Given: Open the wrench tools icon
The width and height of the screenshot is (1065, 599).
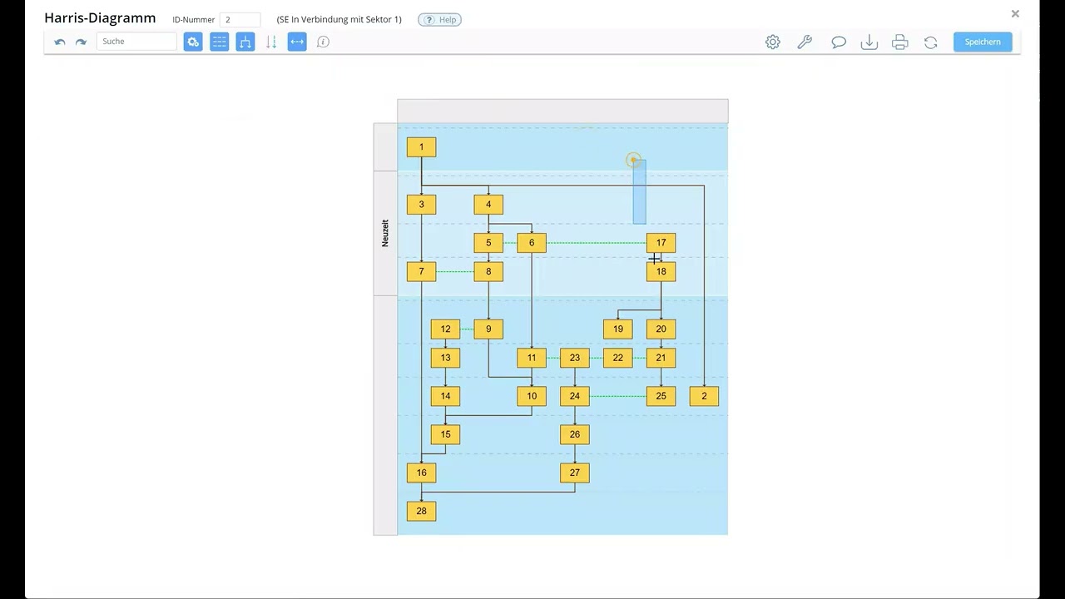Looking at the screenshot, I should point(805,42).
